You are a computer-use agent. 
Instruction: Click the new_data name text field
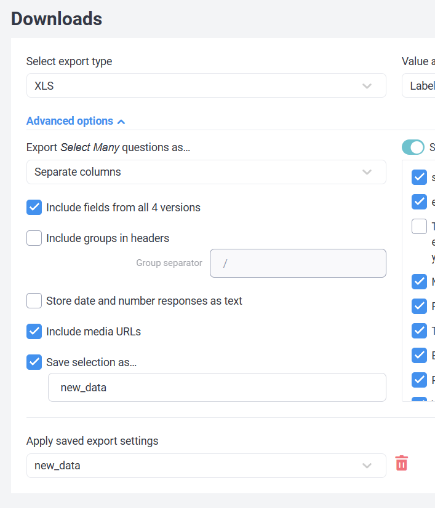(217, 388)
